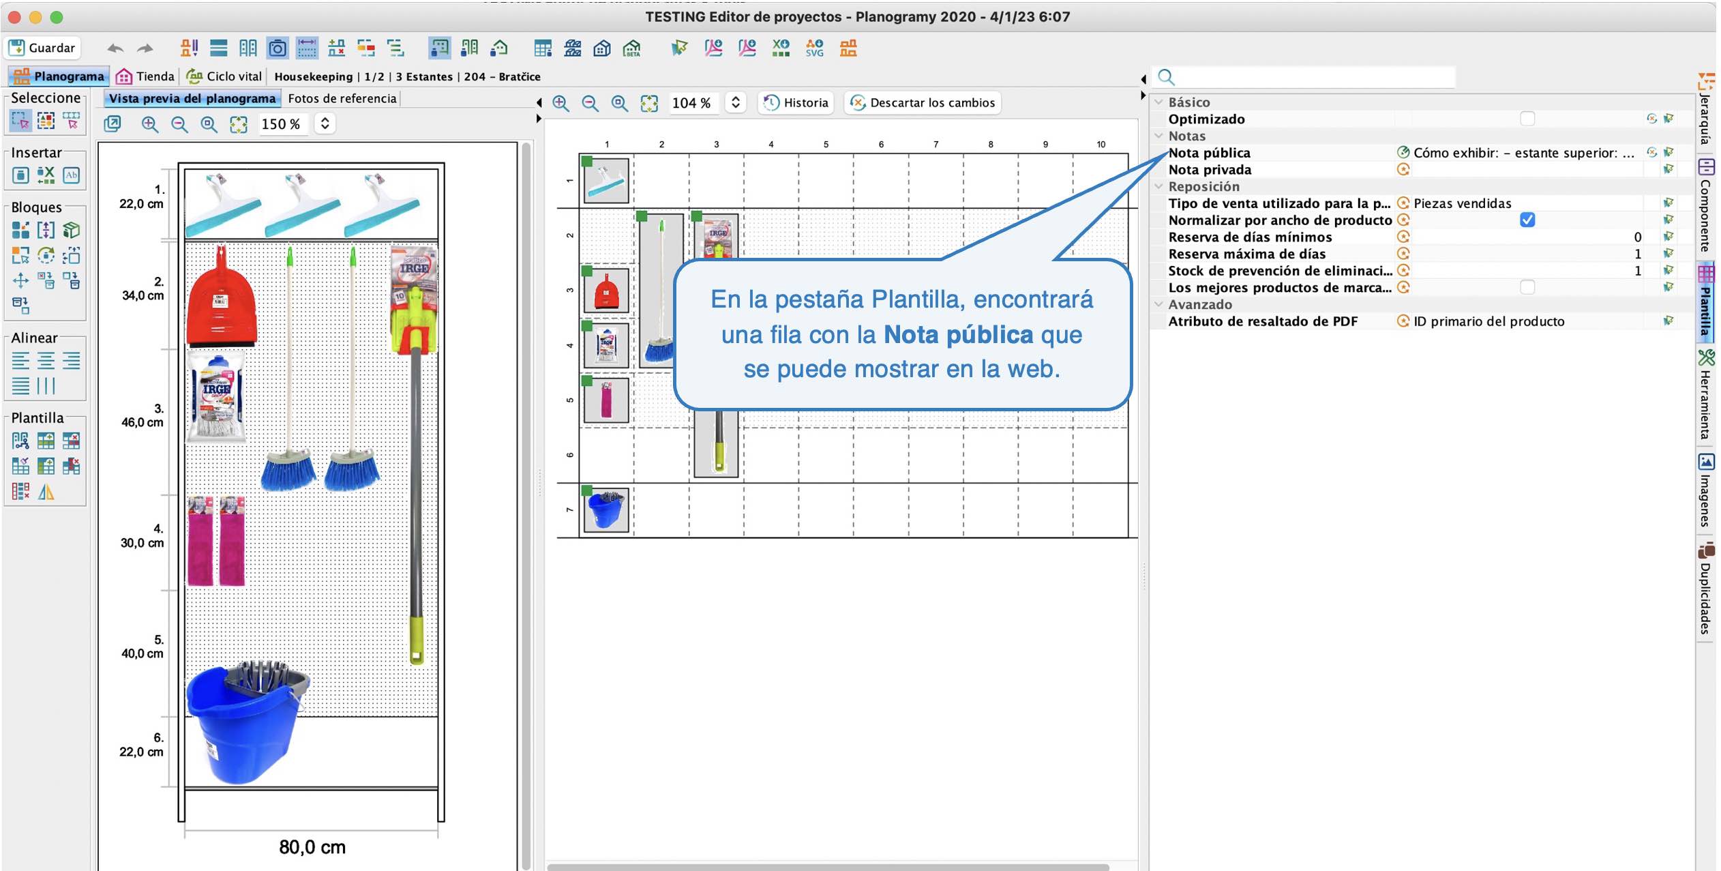This screenshot has height=871, width=1721.
Task: Collapse the Básico section
Action: coord(1158,102)
